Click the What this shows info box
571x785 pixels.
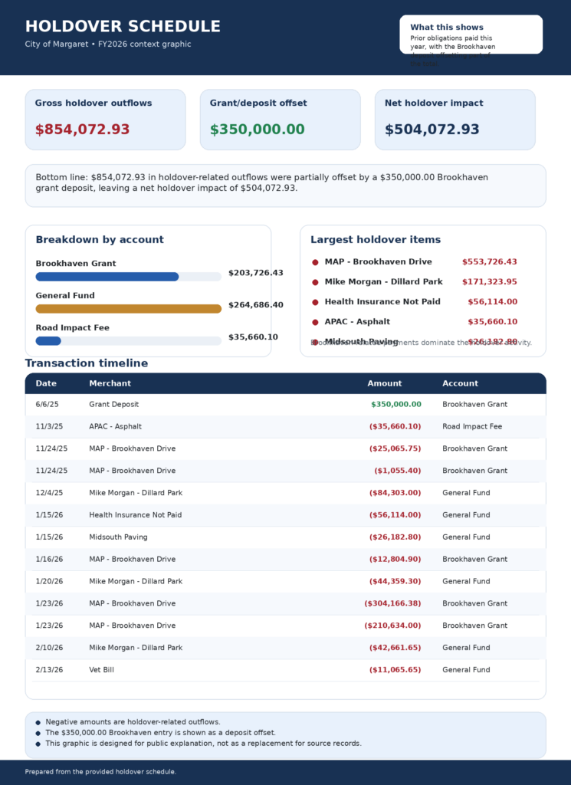click(471, 34)
